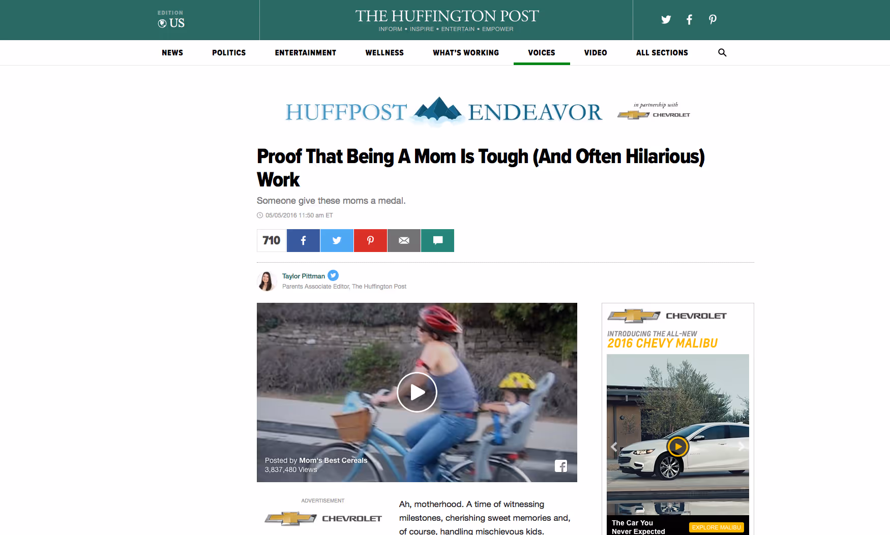Click the 3,837,480 Views text

(291, 469)
